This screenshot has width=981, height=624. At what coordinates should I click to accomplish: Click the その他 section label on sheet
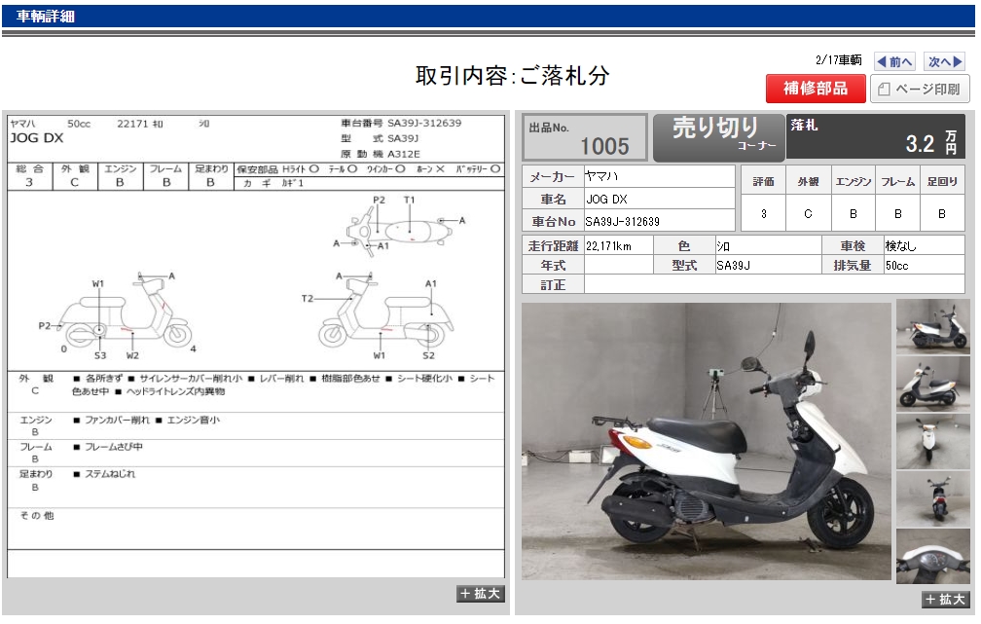[37, 515]
